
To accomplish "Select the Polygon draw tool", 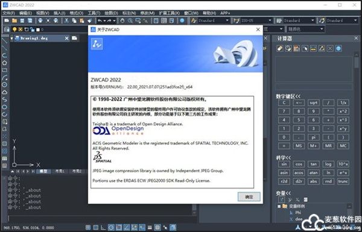I will tap(4, 63).
